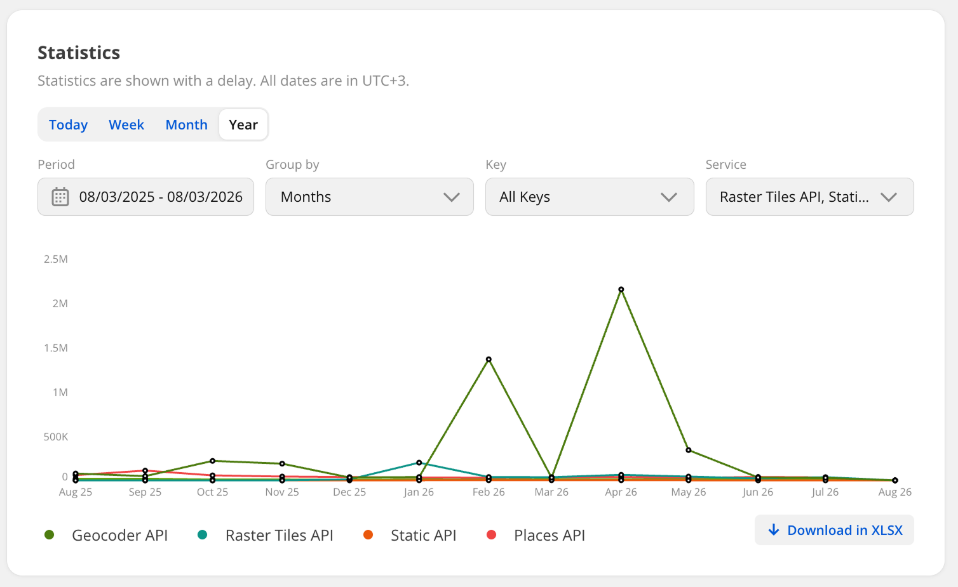
Task: Click the Period date range field
Action: [x=145, y=197]
